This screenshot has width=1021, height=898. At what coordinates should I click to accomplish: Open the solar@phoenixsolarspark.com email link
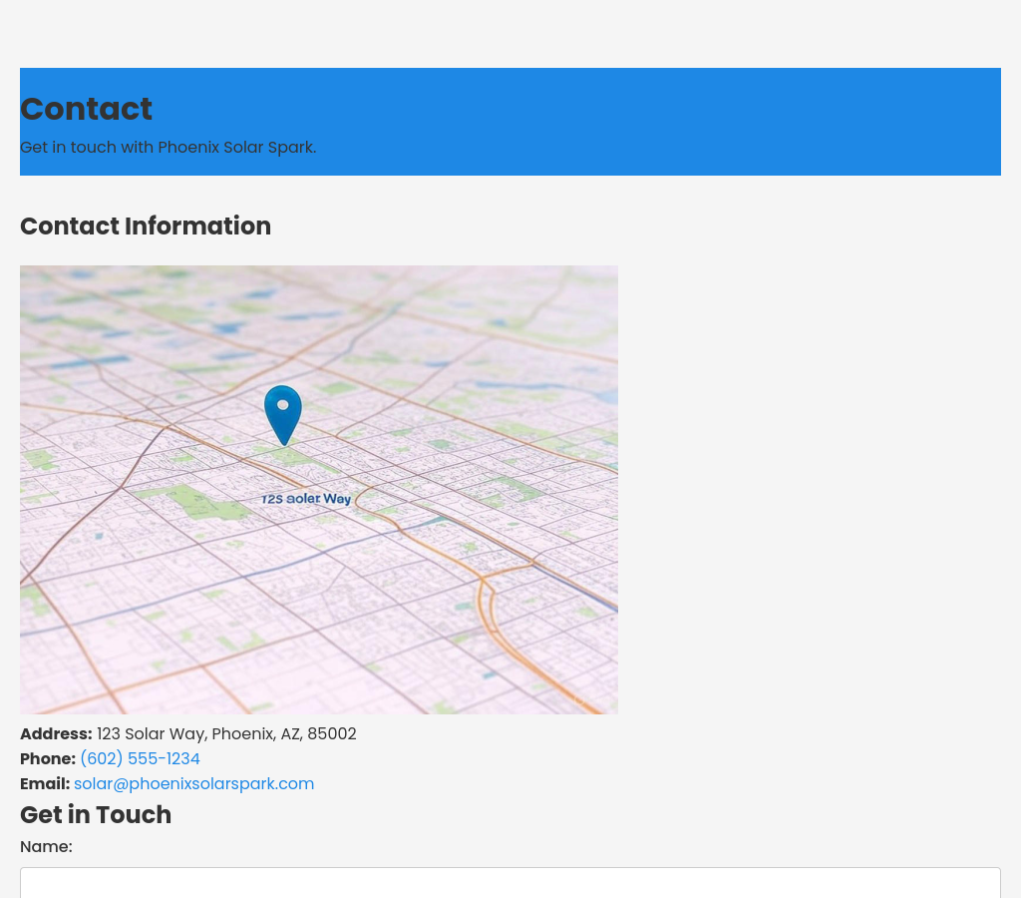tap(193, 784)
